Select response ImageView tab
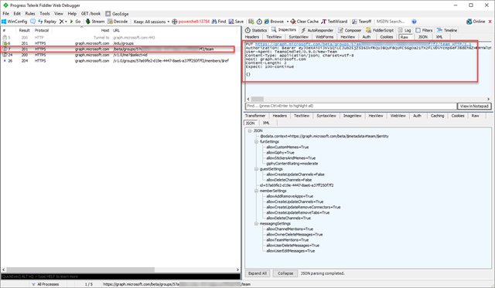 [x=353, y=116]
